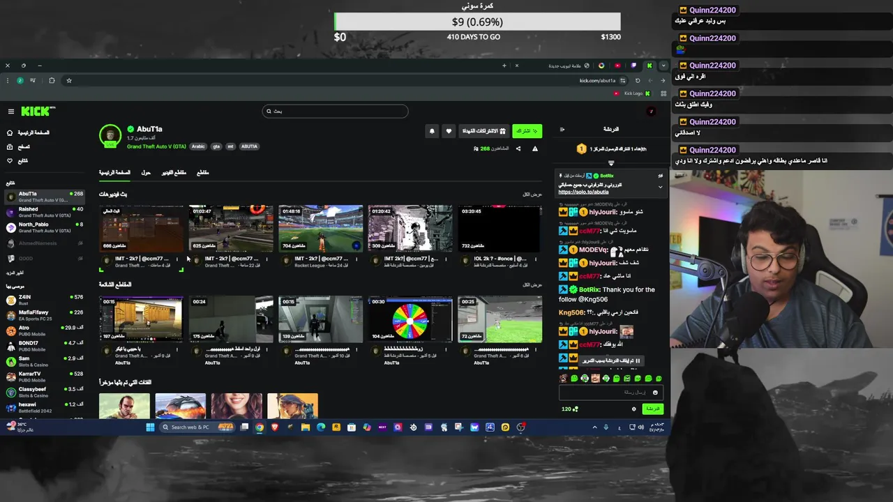Viewport: 893px width, 502px height.
Task: Click the green chat send button
Action: 652,409
